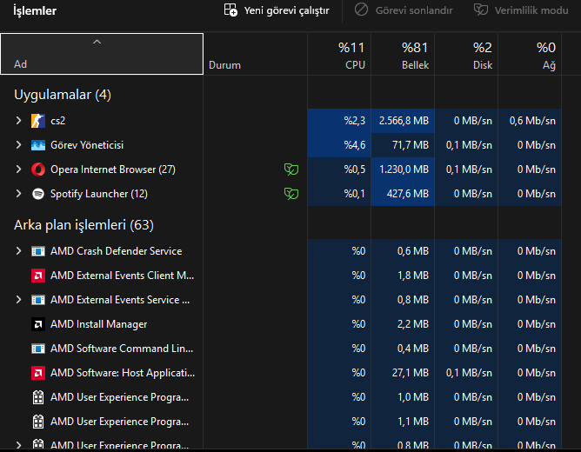Screen dimensions: 581x452
Task: Click the building icon beside 1,1 MB AMD User Experience row
Action: pos(38,422)
